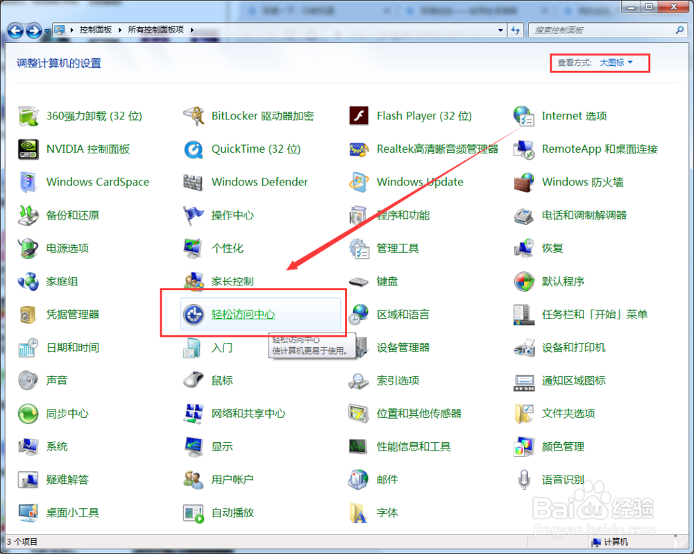Open 操作中心 flag icon
Image resolution: width=694 pixels, height=554 pixels.
pos(194,215)
